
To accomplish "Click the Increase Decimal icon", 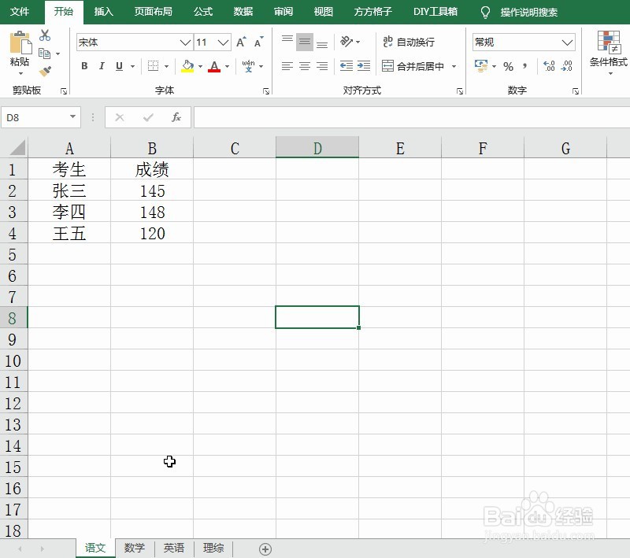I will coord(547,67).
